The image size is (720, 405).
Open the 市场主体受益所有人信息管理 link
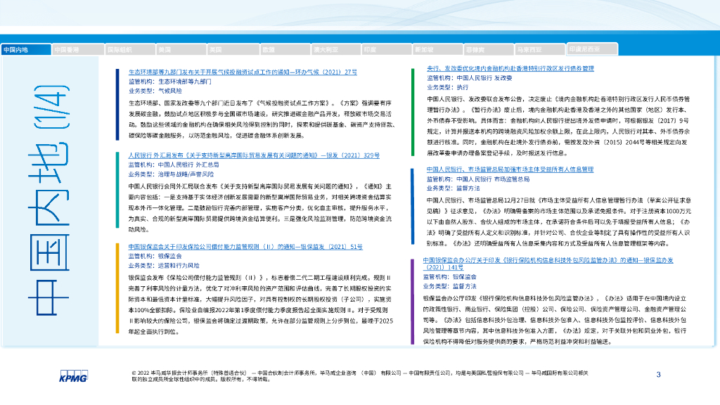(510, 169)
